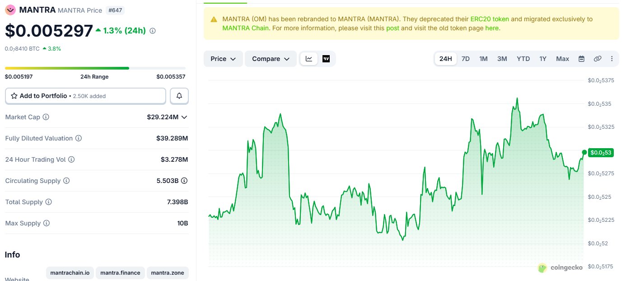The image size is (626, 281).
Task: Click the copy chart link icon
Action: pos(597,59)
